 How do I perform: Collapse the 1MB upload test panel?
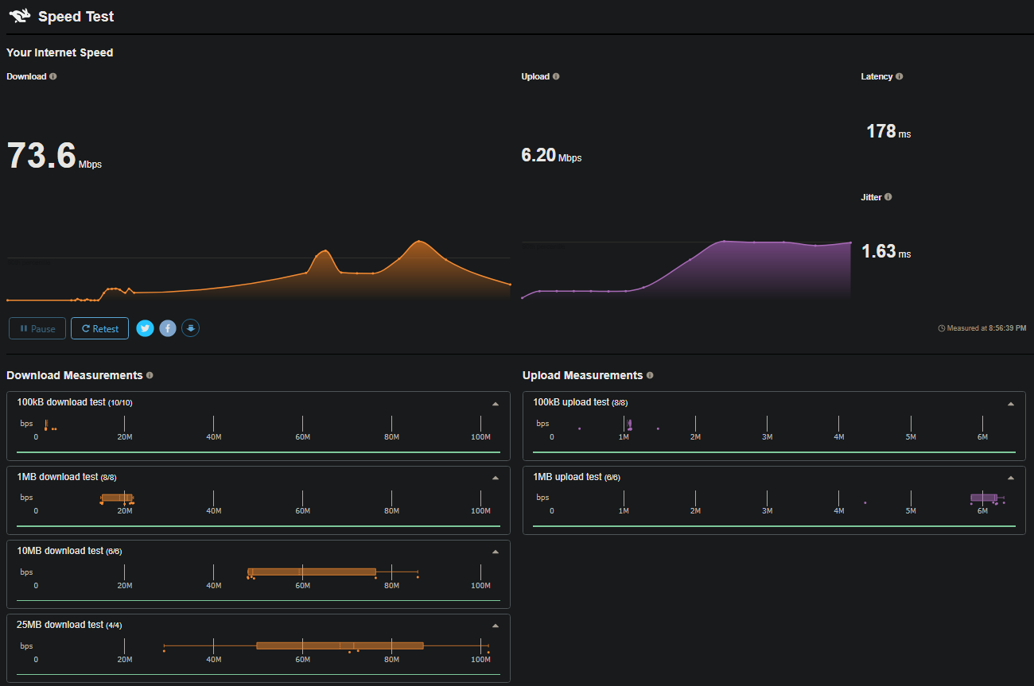point(1011,478)
